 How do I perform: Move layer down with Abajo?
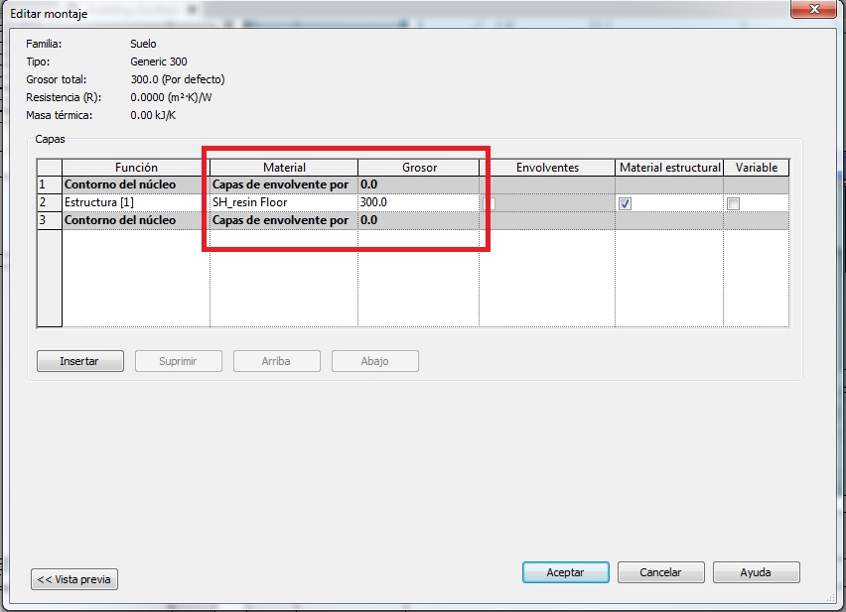click(374, 361)
